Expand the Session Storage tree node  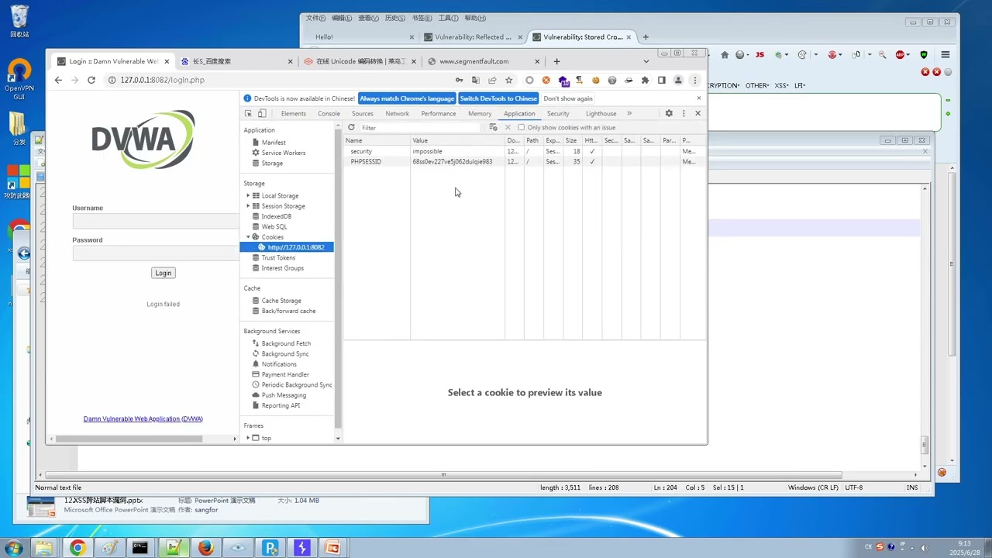click(248, 206)
